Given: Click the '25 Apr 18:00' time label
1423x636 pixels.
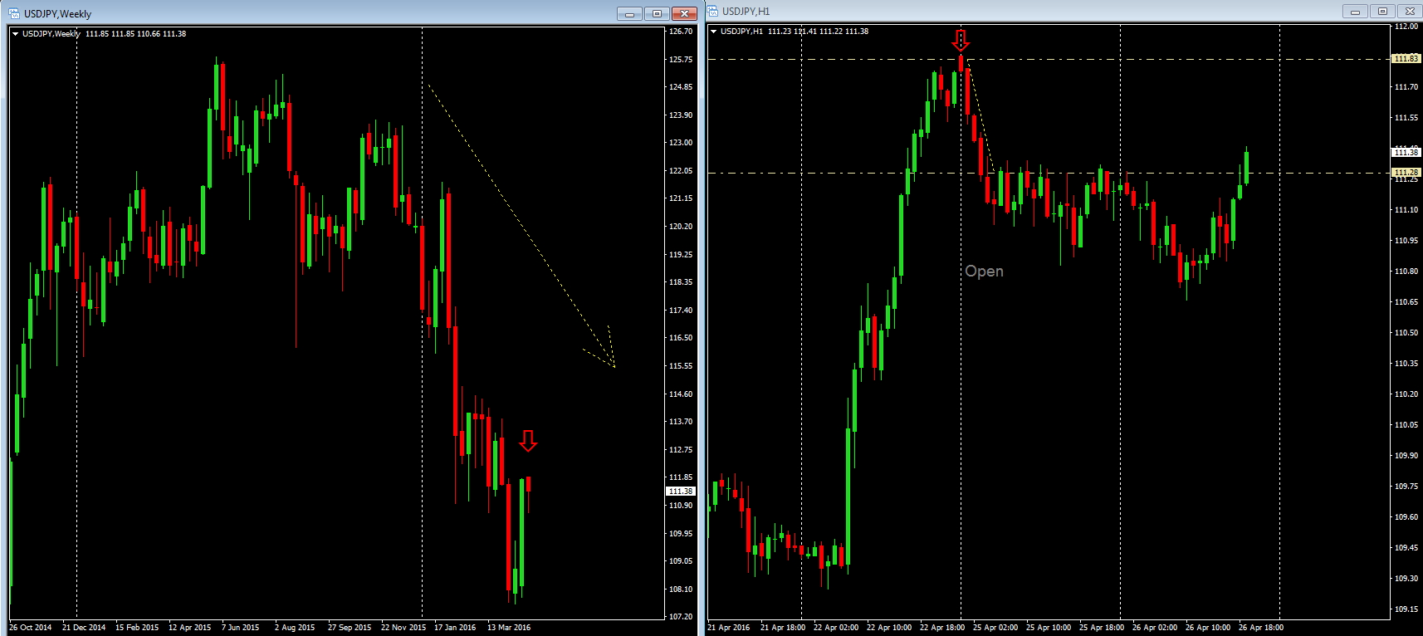Looking at the screenshot, I should pyautogui.click(x=1102, y=628).
